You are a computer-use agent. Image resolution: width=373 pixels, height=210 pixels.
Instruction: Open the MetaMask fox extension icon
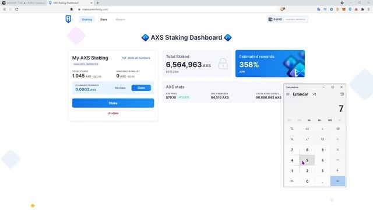(344, 9)
